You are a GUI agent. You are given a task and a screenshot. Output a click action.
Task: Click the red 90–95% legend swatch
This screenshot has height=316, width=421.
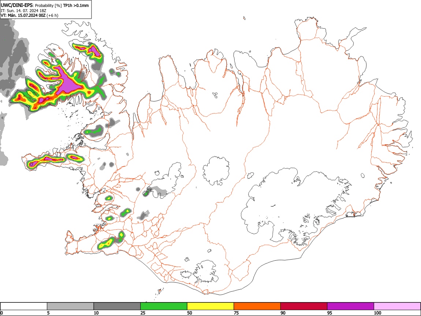click(x=304, y=306)
